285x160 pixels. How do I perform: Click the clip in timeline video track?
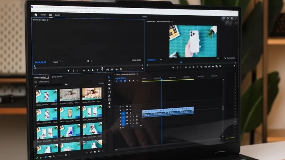[x=168, y=110]
